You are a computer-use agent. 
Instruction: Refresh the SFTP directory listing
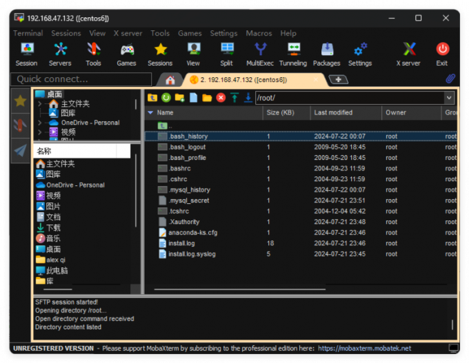pos(166,98)
